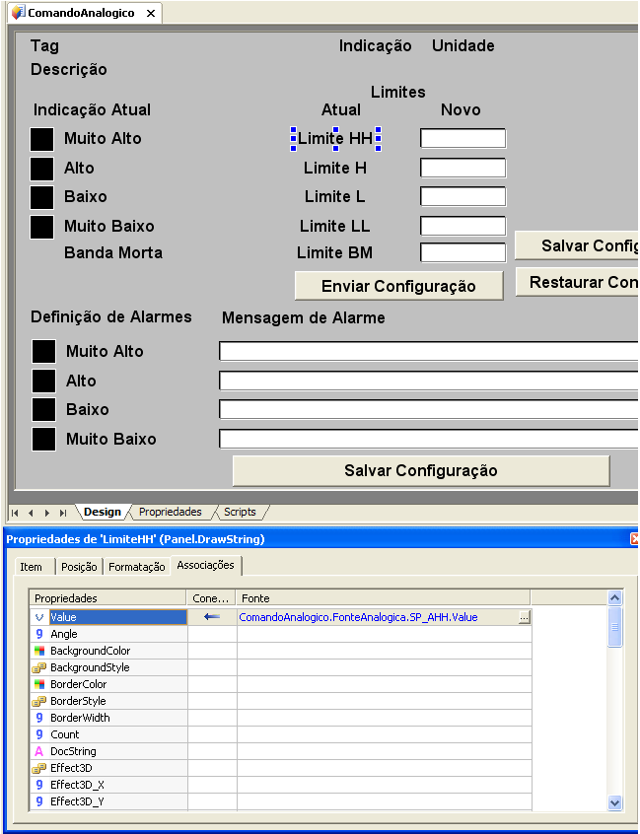Click the BorderStyle property enum icon
Screen dimensions: 640x834
pos(38,701)
